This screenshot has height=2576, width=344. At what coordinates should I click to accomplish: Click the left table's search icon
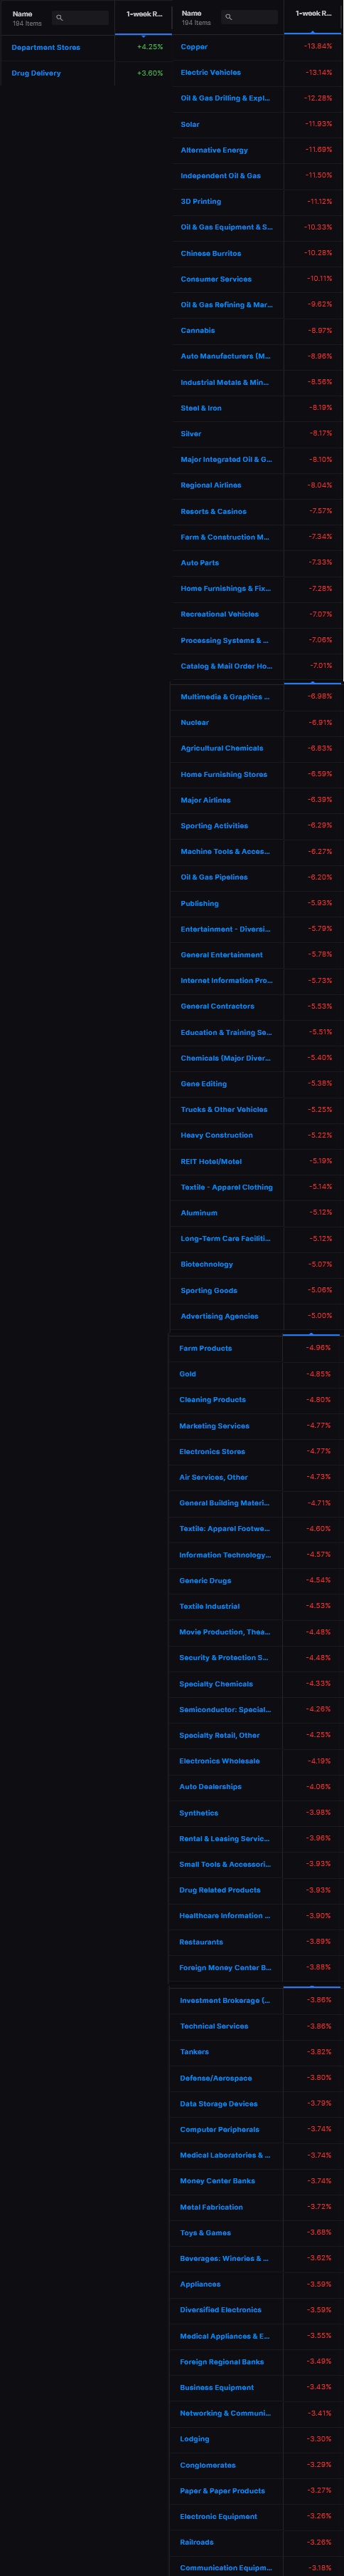pyautogui.click(x=60, y=18)
